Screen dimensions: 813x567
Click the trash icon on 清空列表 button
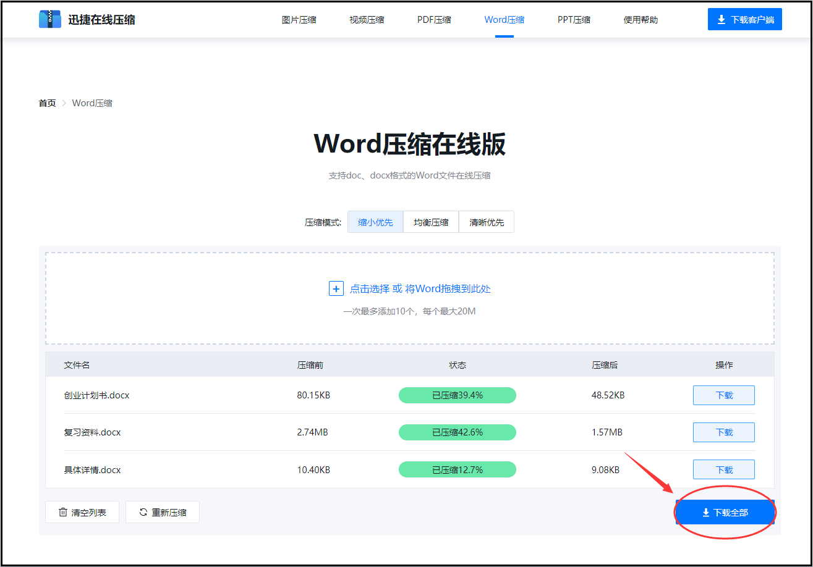coord(63,511)
